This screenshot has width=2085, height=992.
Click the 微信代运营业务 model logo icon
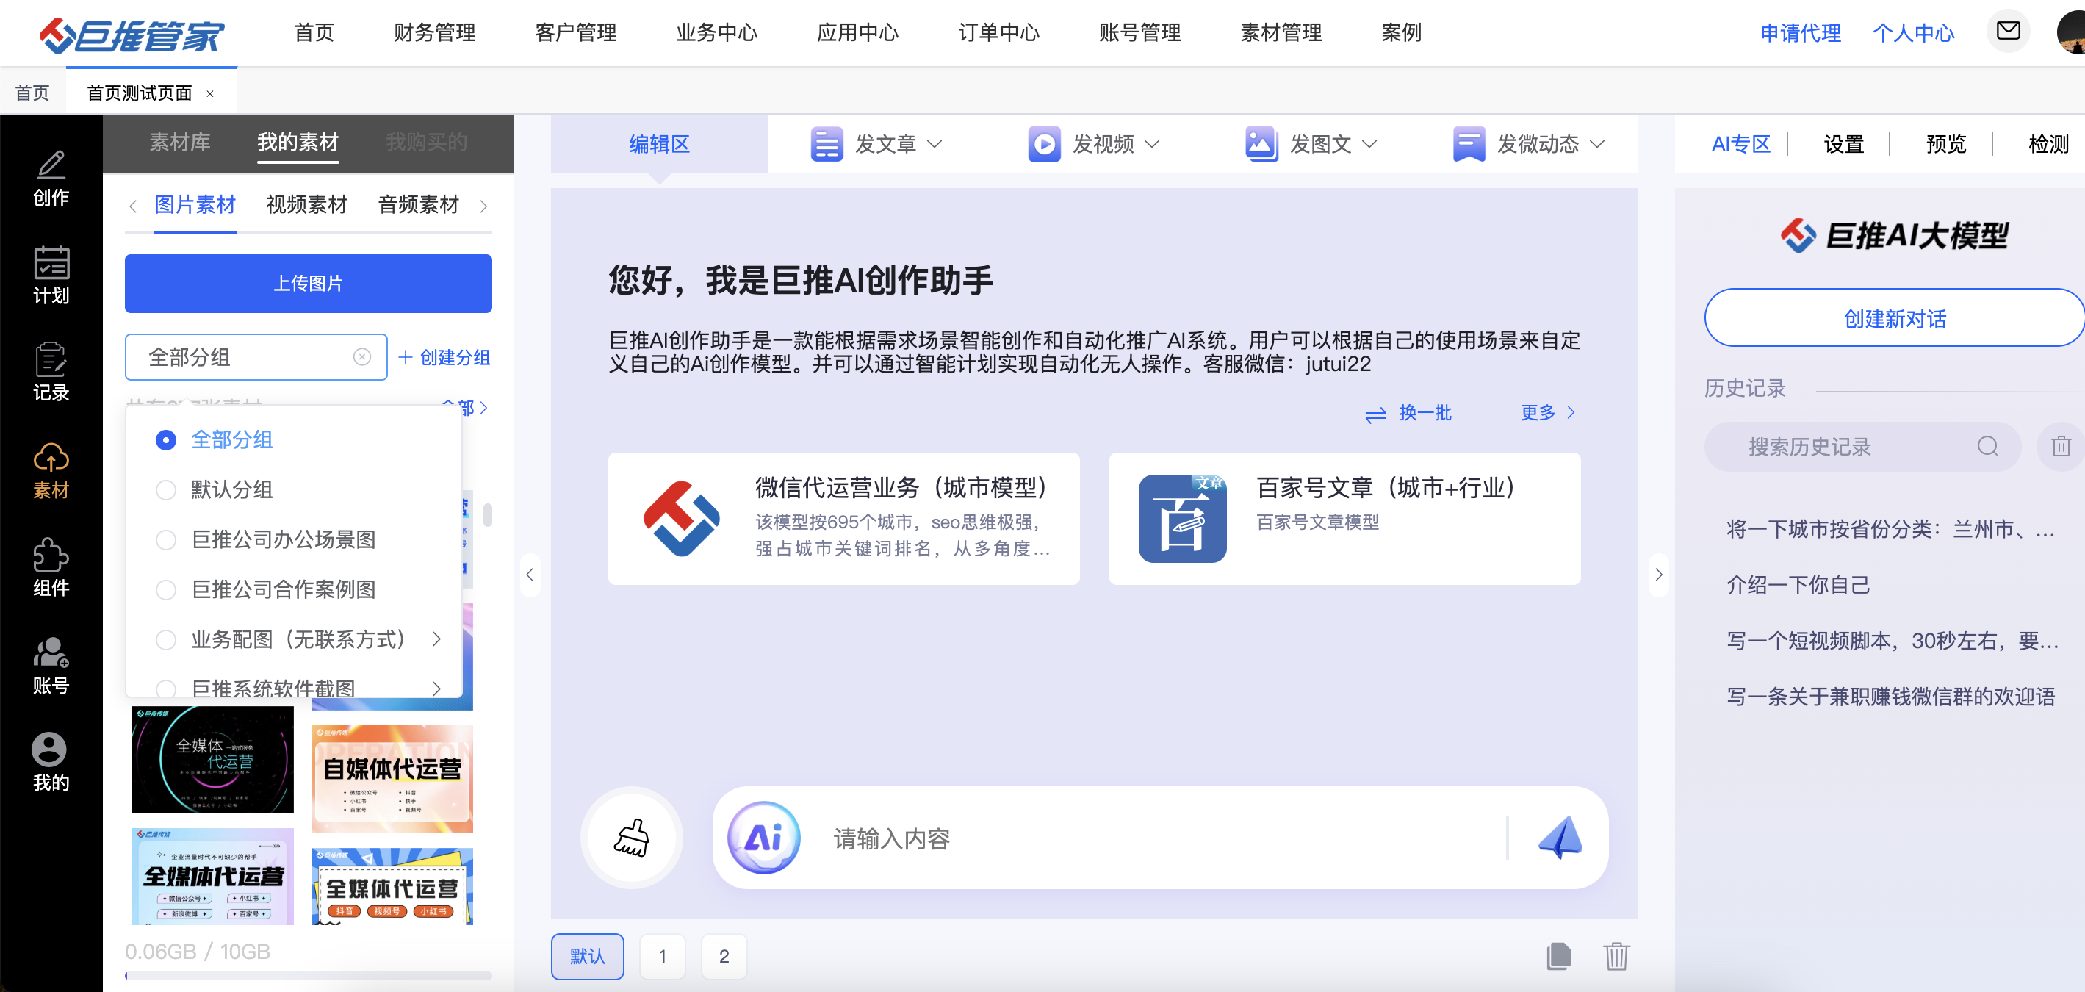[x=682, y=518]
